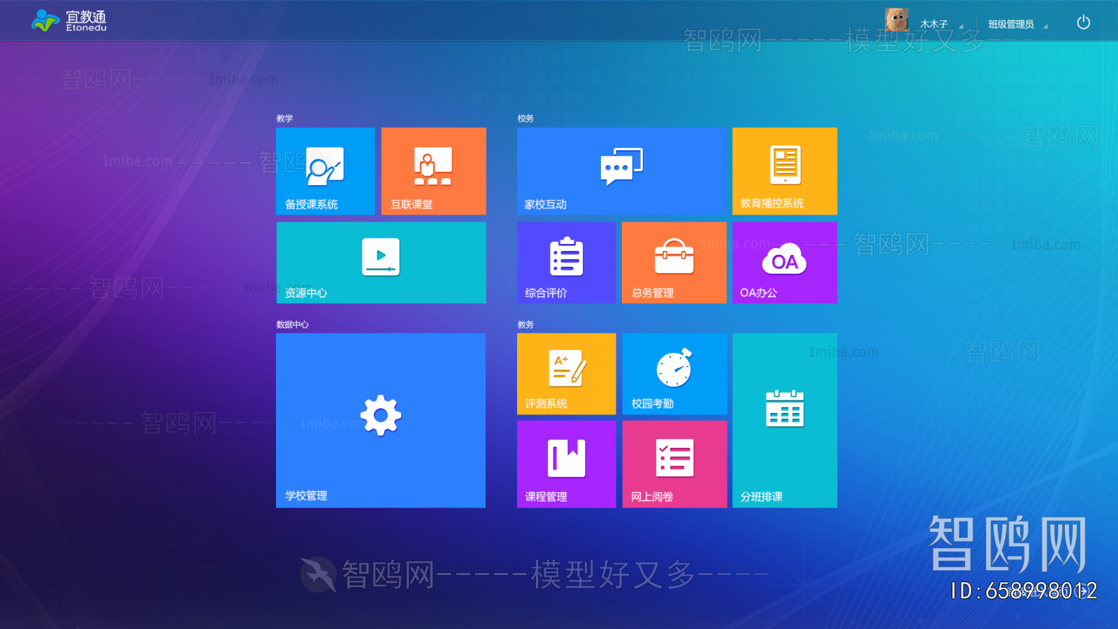The width and height of the screenshot is (1118, 629).
Task: Launch the 网上阅卷 online grading tile
Action: pyautogui.click(x=674, y=463)
